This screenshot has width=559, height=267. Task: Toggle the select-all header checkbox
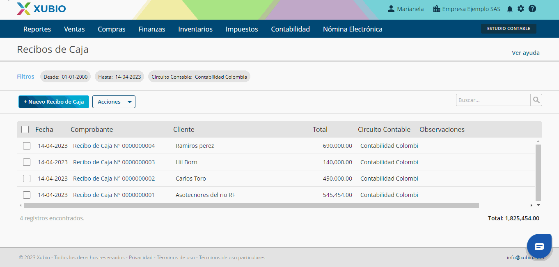coord(25,129)
